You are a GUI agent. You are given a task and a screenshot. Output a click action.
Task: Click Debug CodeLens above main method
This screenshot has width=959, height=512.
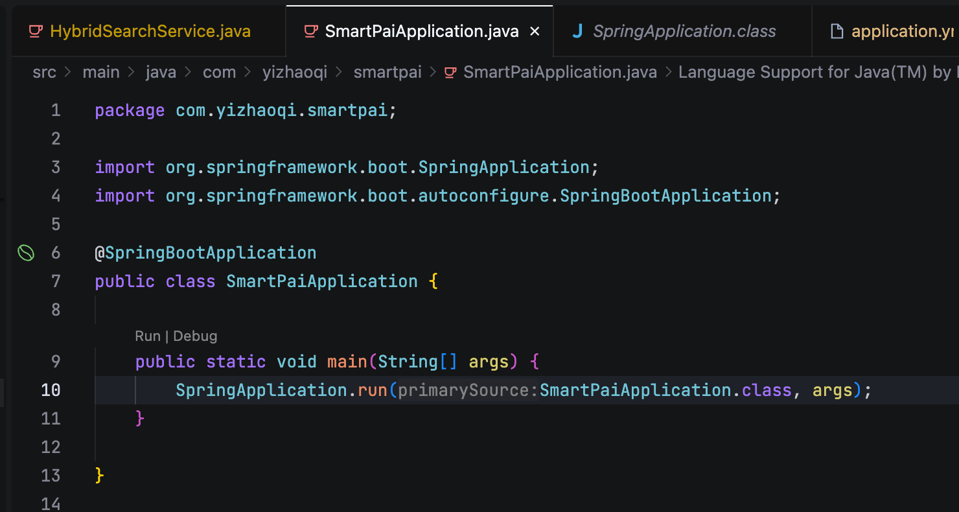click(195, 336)
